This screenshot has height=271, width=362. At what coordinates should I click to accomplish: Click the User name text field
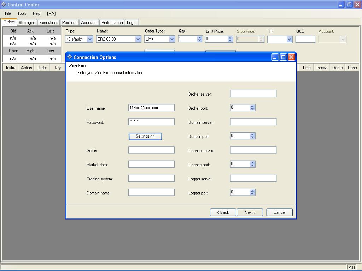click(x=151, y=108)
